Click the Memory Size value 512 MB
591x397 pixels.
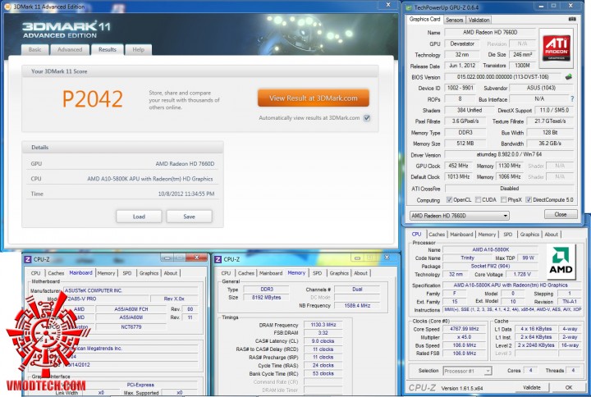pos(465,144)
